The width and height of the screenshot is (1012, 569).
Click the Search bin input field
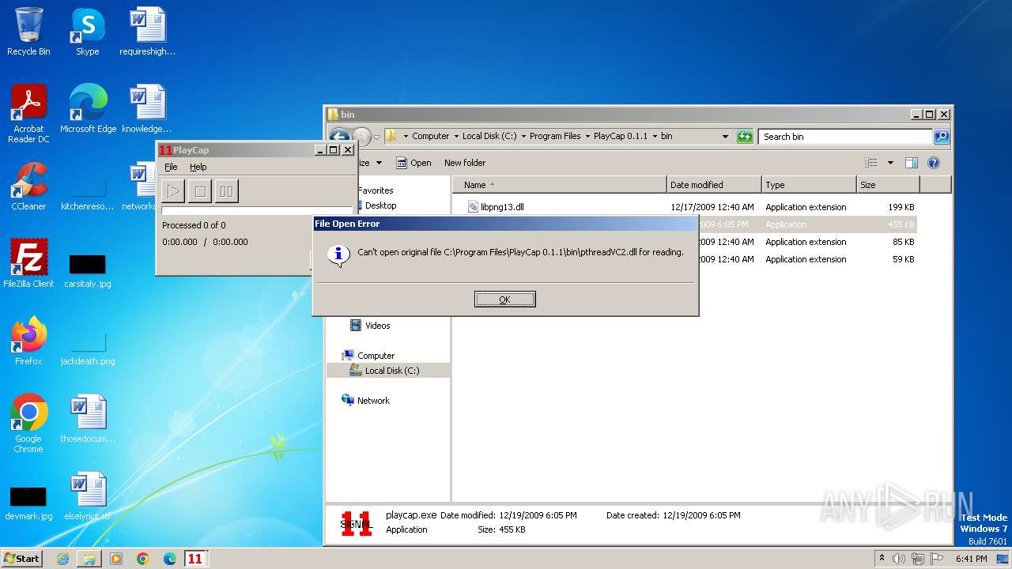click(x=844, y=137)
